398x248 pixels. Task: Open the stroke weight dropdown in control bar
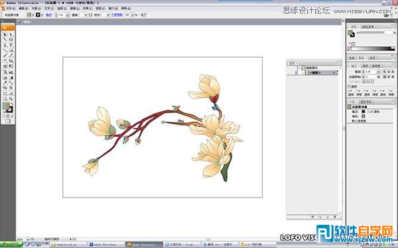[x=68, y=15]
